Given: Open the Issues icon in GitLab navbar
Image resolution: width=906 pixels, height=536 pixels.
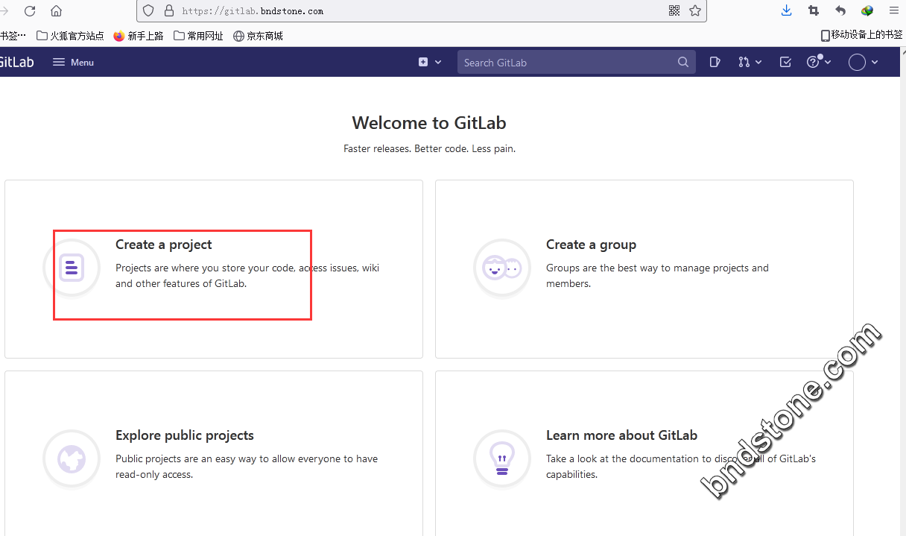Looking at the screenshot, I should point(715,63).
